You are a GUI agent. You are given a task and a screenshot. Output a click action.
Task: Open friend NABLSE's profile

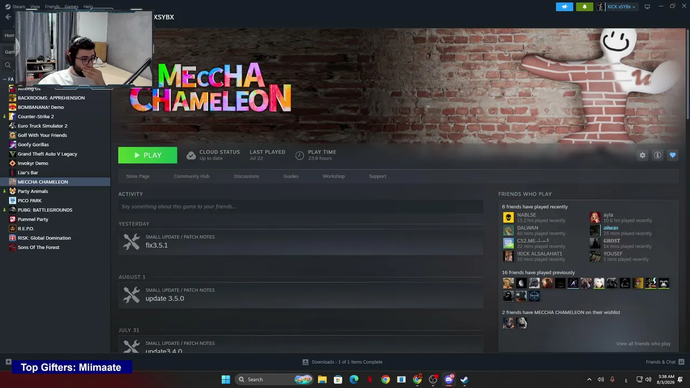[526, 215]
